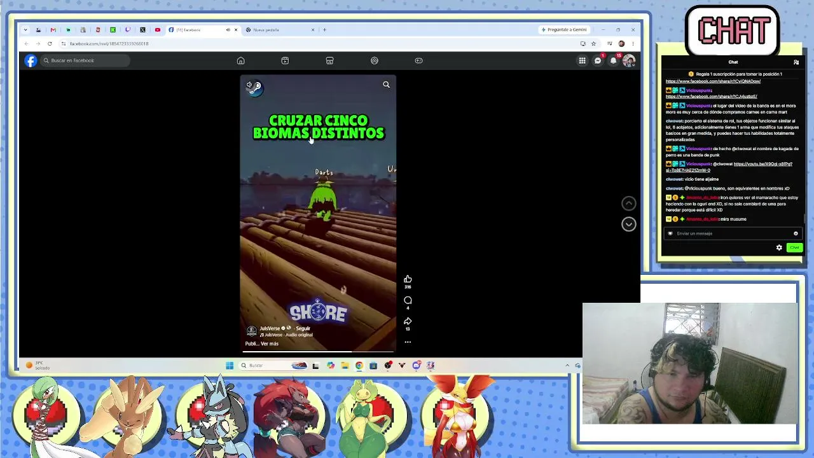814x458 pixels.
Task: Open the Facebook Gaming icon
Action: [x=418, y=60]
